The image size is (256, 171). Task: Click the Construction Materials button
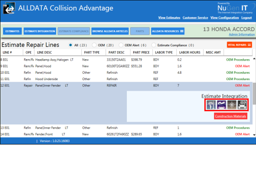pyautogui.click(x=231, y=116)
